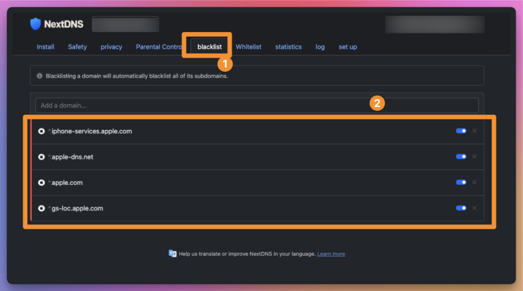Delete gs-loc.apple.com using its X button
The image size is (523, 291).
click(474, 208)
